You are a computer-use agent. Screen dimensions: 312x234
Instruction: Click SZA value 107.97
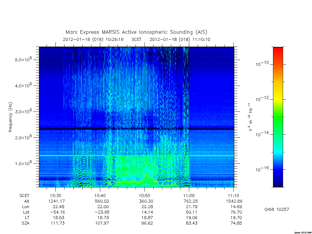click(x=102, y=223)
